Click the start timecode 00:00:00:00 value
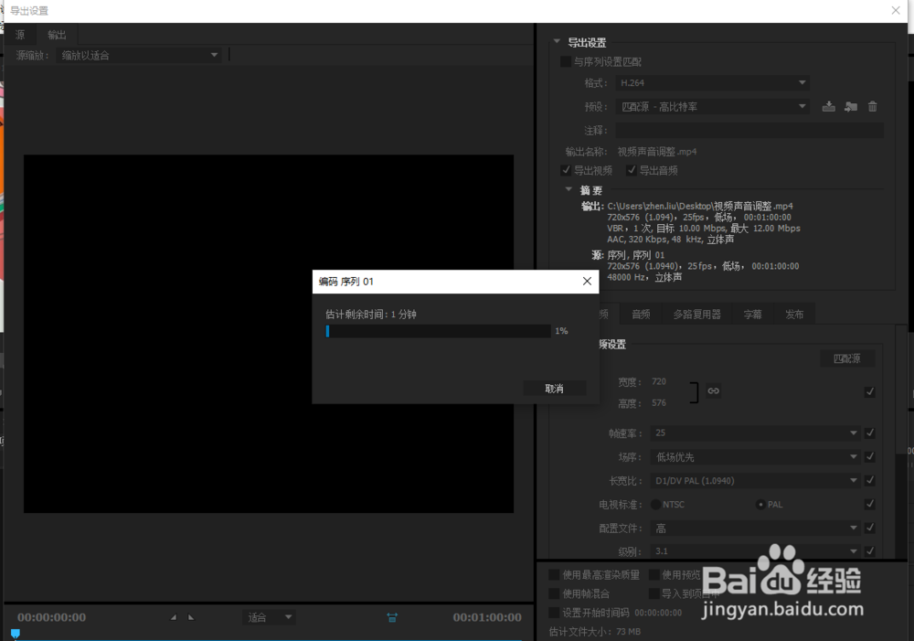Viewport: 914px width, 641px height. tap(658, 613)
